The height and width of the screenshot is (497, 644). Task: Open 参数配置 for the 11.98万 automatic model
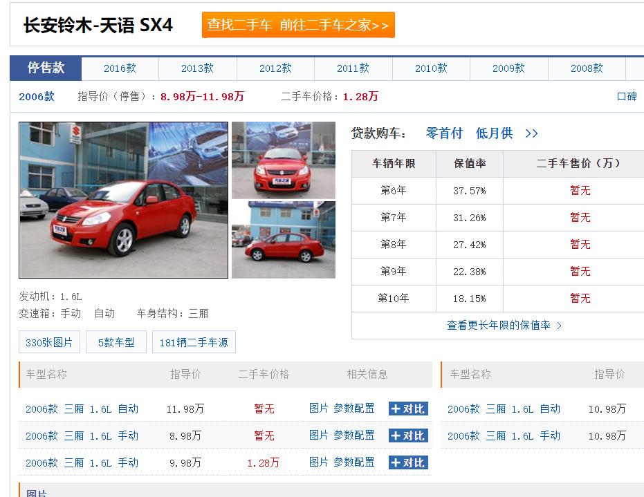click(x=354, y=409)
